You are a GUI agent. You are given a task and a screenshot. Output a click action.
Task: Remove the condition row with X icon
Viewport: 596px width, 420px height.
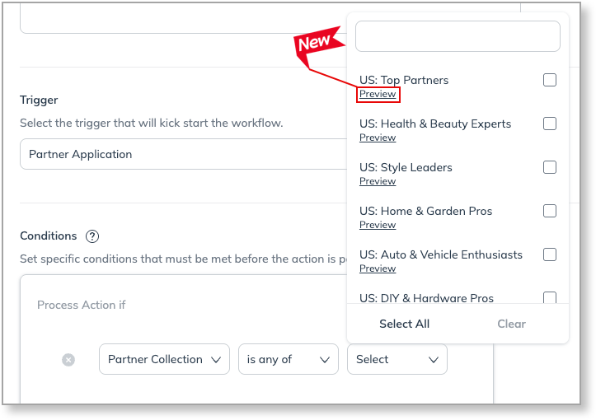tap(68, 360)
